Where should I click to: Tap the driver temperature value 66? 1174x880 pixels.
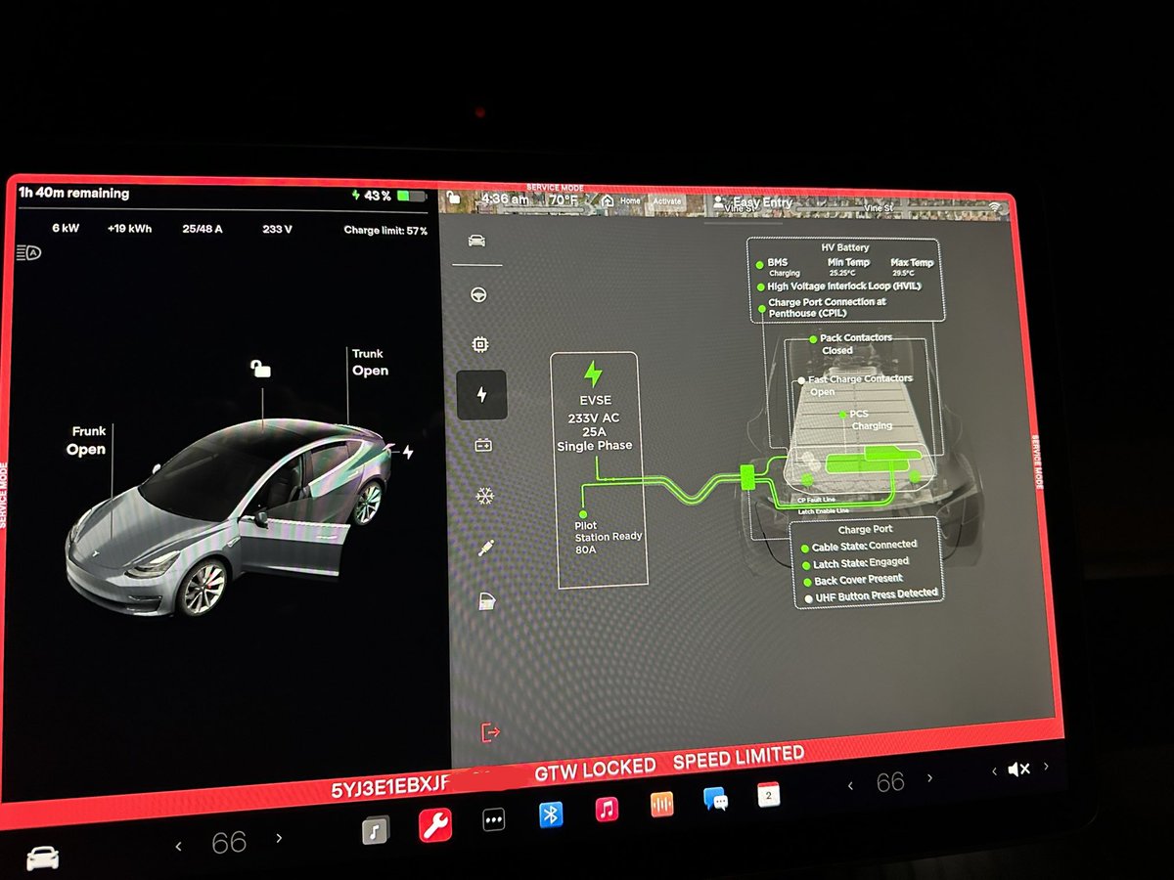(x=229, y=843)
